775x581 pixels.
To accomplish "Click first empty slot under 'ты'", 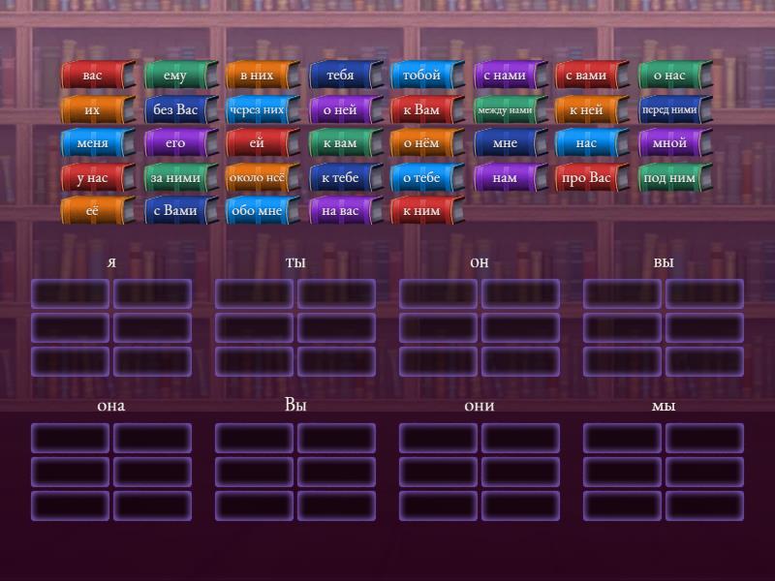I will point(254,293).
